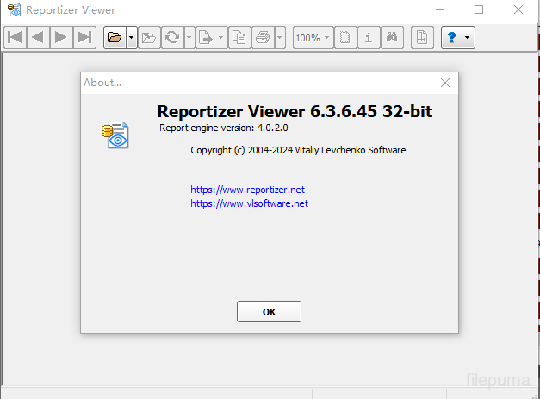This screenshot has height=399, width=540.
Task: Expand the open folder dropdown arrow
Action: pyautogui.click(x=131, y=37)
